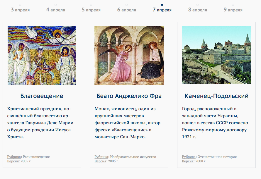Click the active 7 апреля date
This screenshot has width=261, height=179.
(162, 10)
